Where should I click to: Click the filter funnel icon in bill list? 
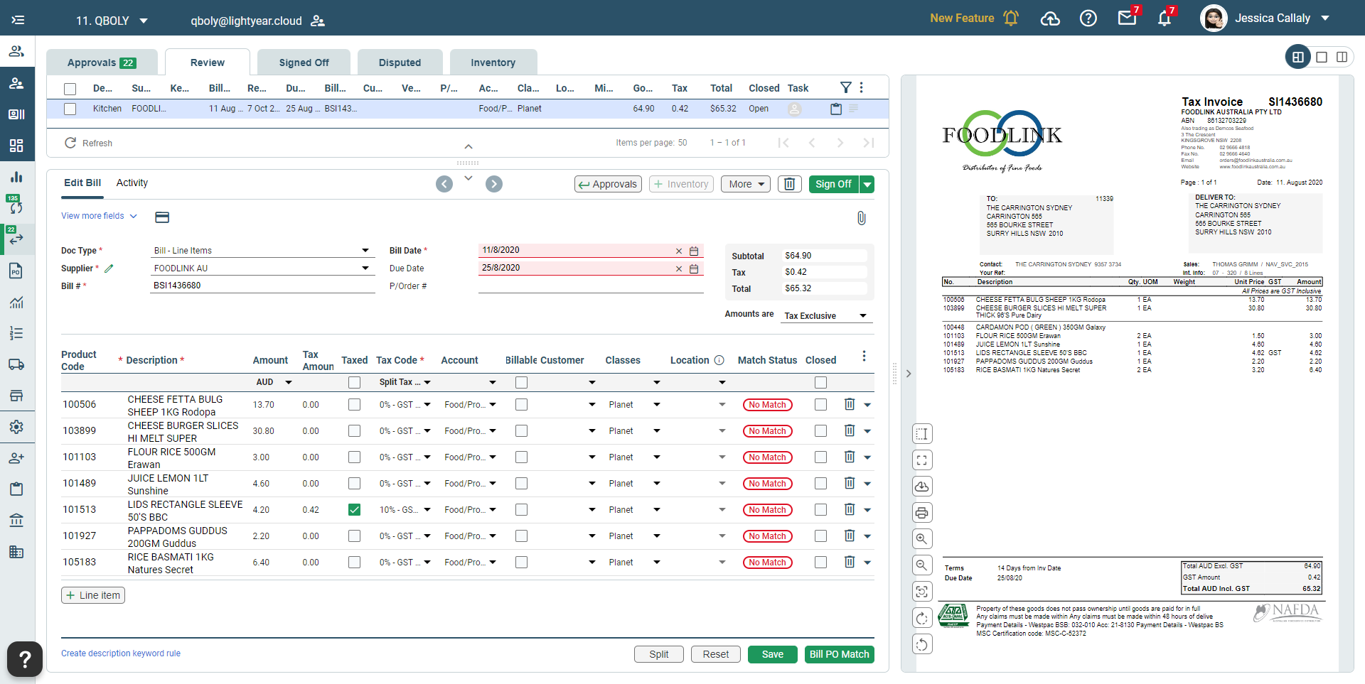(x=845, y=87)
